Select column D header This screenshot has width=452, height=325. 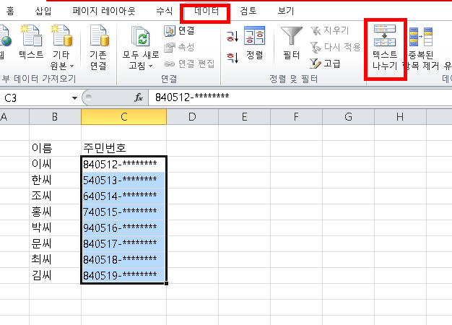point(192,117)
